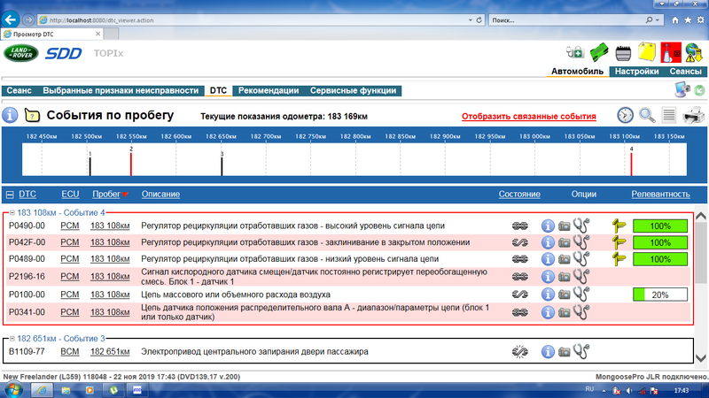Image resolution: width=709 pixels, height=398 pixels.
Task: Collapse the 183 108км Событие 4 group
Action: coord(12,212)
